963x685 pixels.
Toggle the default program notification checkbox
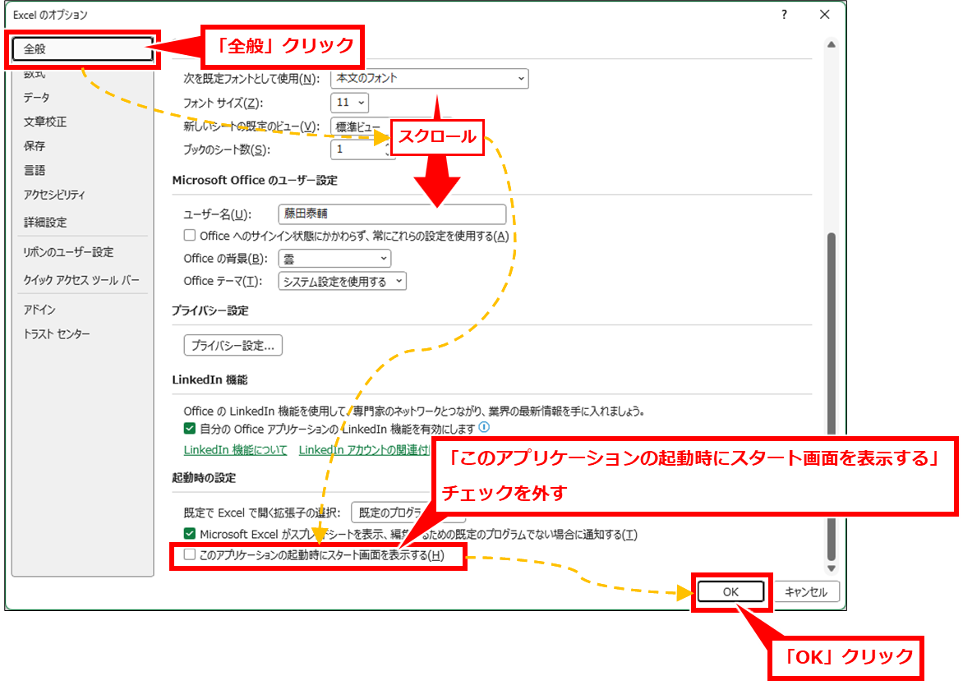[x=190, y=534]
